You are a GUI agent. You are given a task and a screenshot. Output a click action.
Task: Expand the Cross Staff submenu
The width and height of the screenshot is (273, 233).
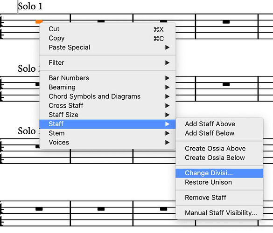click(107, 105)
